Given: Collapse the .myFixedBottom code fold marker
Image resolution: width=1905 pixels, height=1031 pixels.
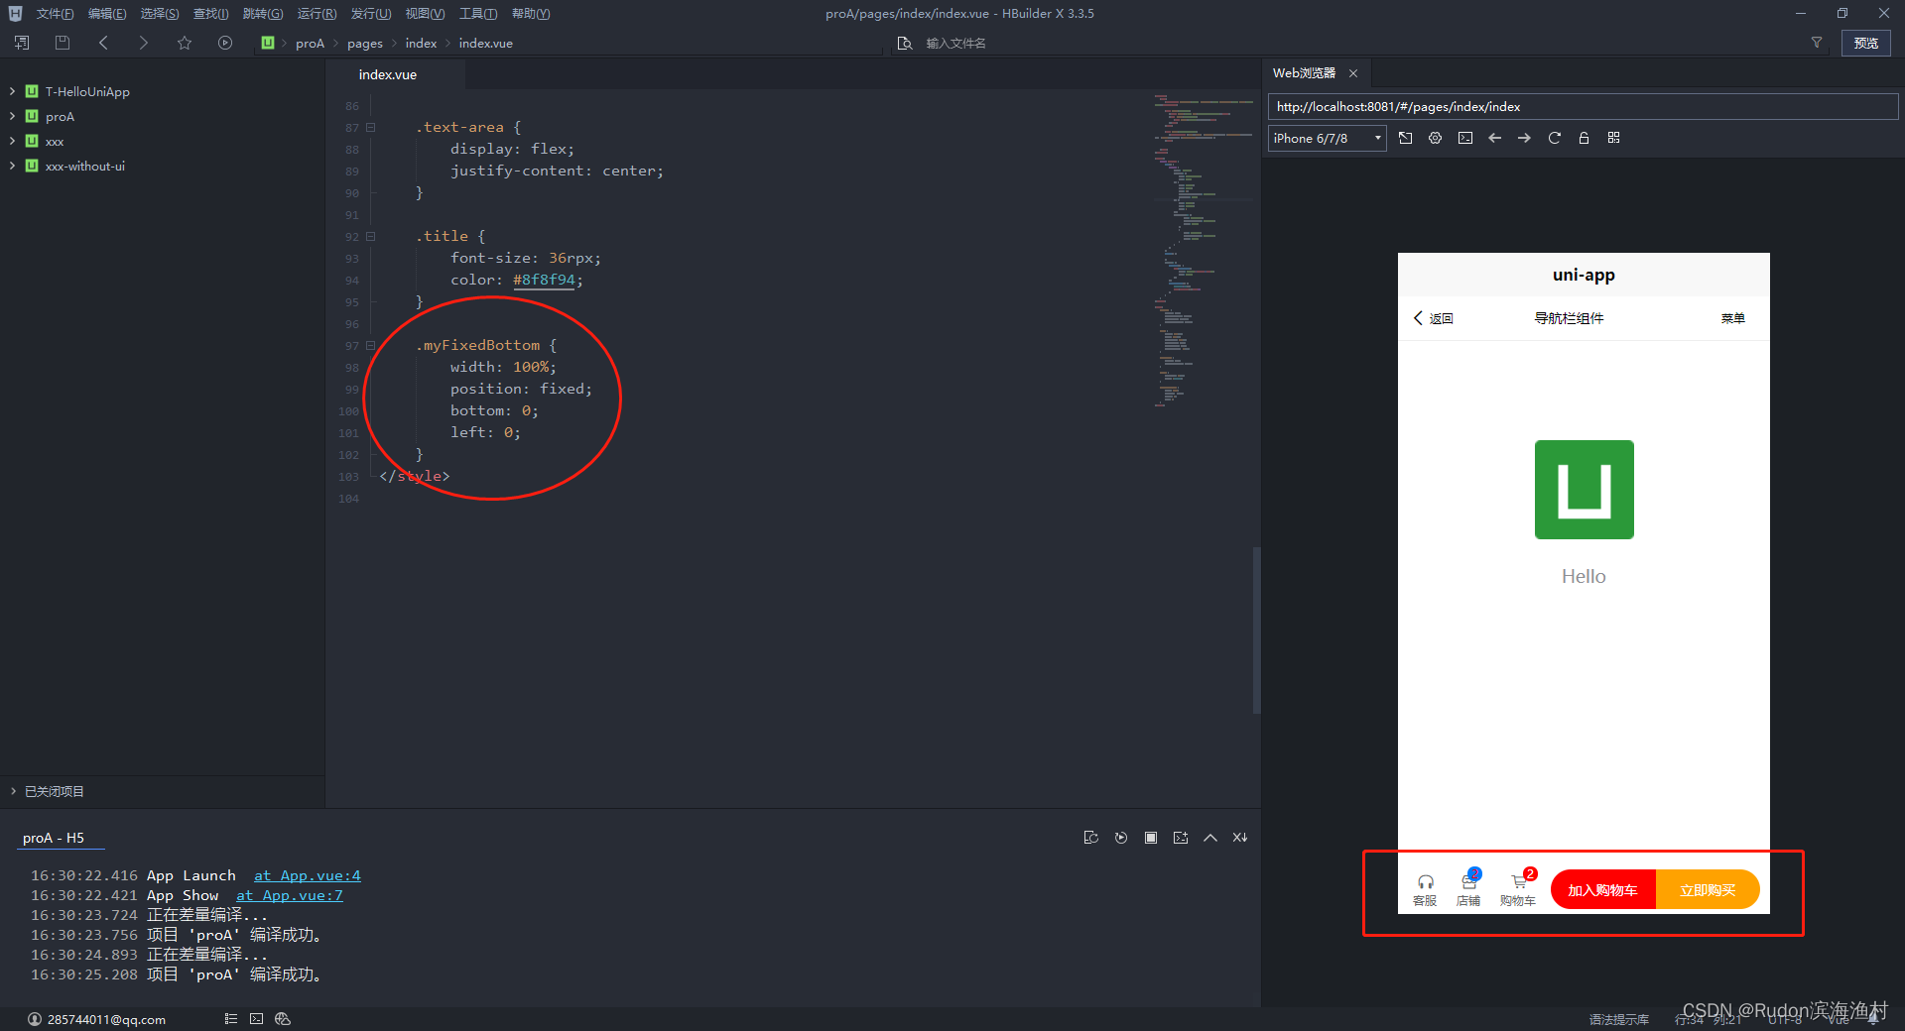Looking at the screenshot, I should pos(370,345).
